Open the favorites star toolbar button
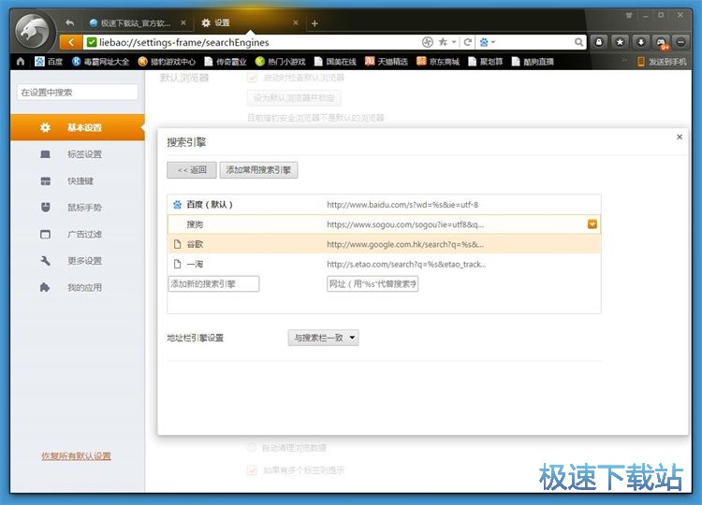702x505 pixels. pyautogui.click(x=620, y=42)
